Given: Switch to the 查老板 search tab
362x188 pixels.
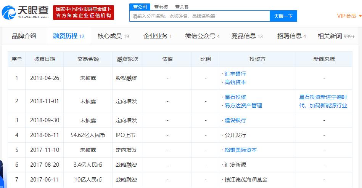Looking at the screenshot, I should pos(161,7).
